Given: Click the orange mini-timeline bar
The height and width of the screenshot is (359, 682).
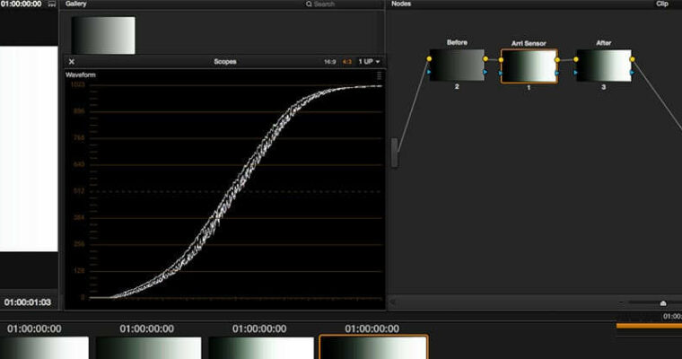Looking at the screenshot, I should [649, 326].
